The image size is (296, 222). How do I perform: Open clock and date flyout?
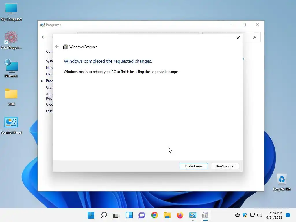click(x=274, y=215)
